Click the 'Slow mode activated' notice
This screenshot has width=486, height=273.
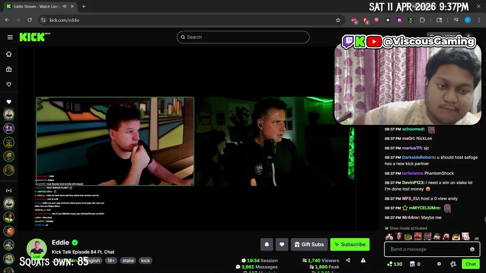point(406,228)
